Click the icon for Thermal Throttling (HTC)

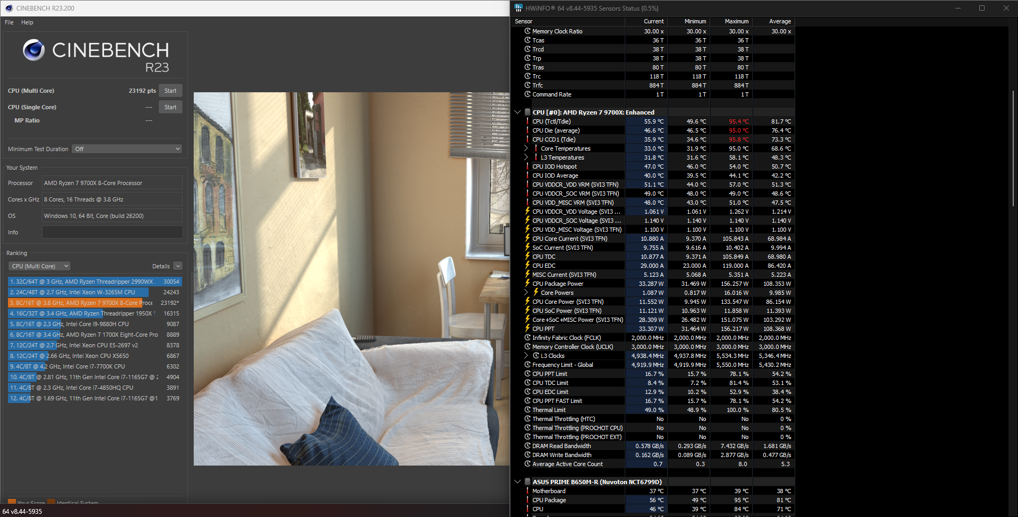click(528, 419)
